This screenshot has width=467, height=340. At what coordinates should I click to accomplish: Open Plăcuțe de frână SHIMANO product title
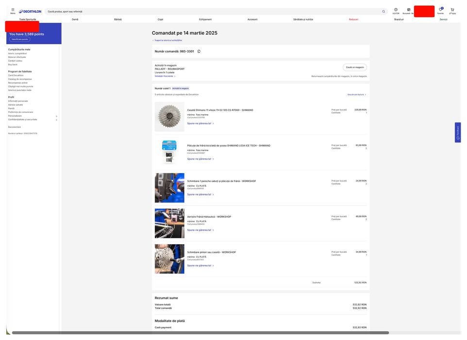pos(229,145)
